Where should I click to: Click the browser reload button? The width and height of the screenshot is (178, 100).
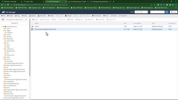(x=8, y=5)
